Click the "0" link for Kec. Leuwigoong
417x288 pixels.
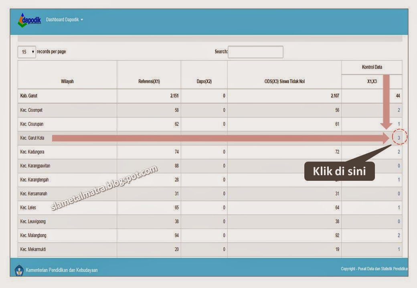click(x=399, y=221)
